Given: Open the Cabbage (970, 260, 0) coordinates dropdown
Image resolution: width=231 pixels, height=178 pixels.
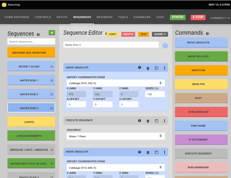Looking at the screenshot, I should pos(116,83).
